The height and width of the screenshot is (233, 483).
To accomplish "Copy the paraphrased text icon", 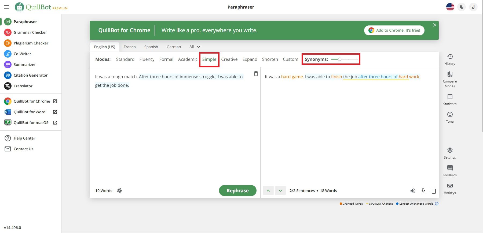I will [x=433, y=191].
